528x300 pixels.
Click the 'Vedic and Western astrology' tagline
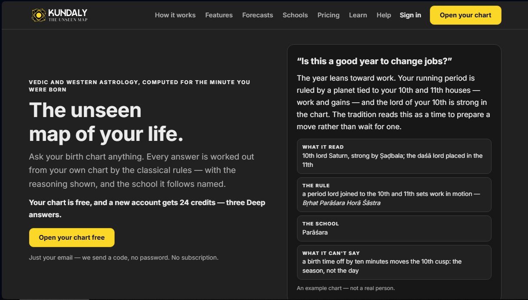tap(140, 86)
